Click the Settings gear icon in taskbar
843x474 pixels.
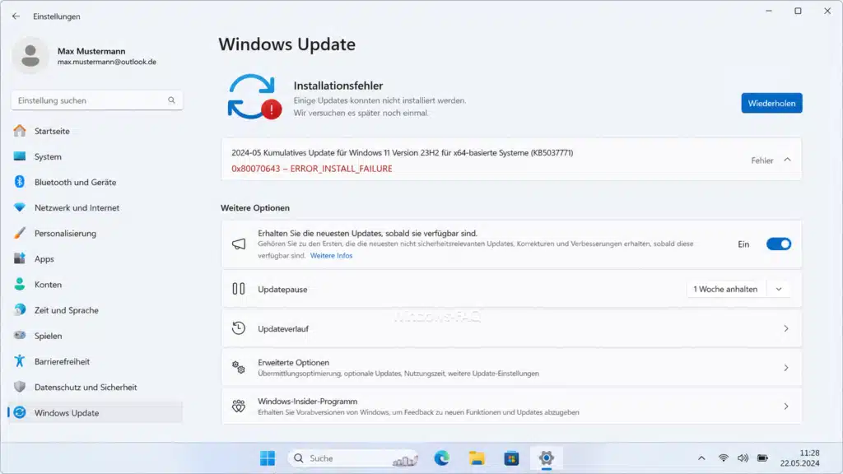547,458
